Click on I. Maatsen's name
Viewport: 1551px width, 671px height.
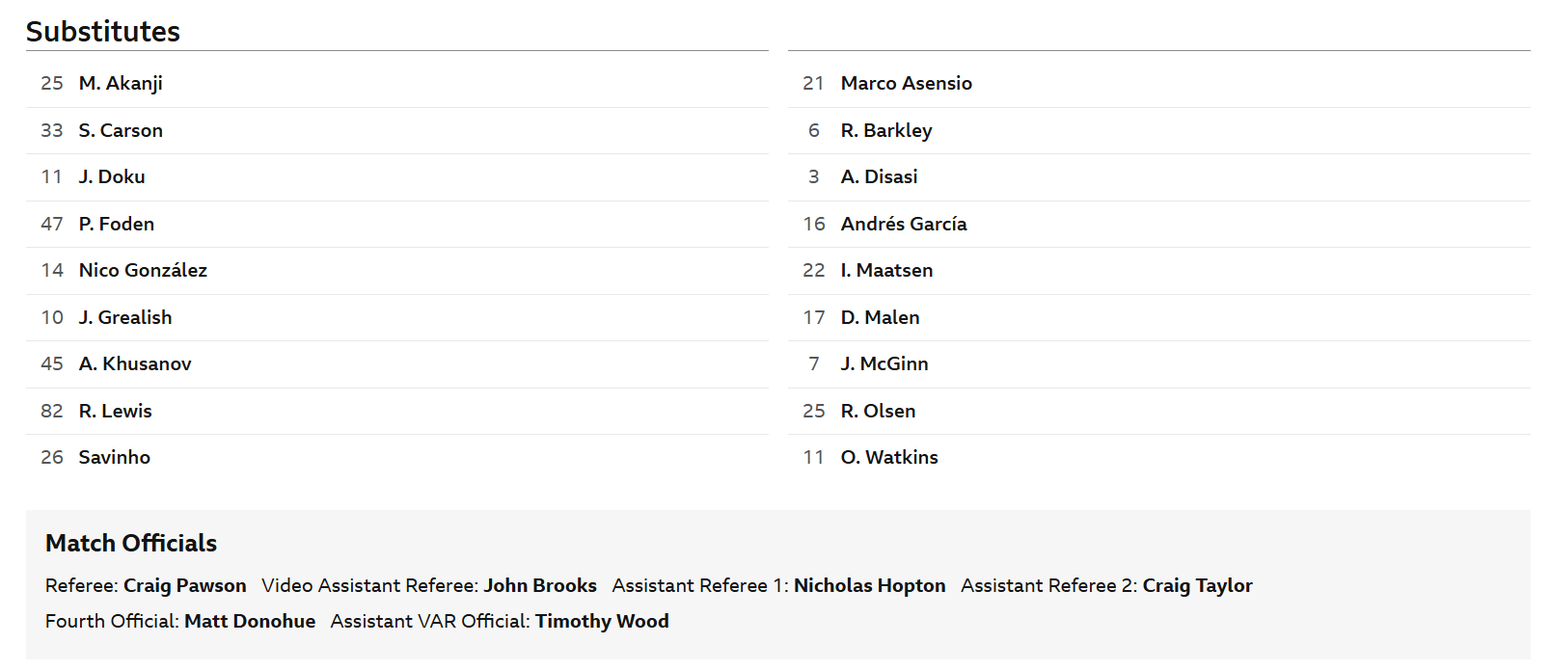[887, 271]
